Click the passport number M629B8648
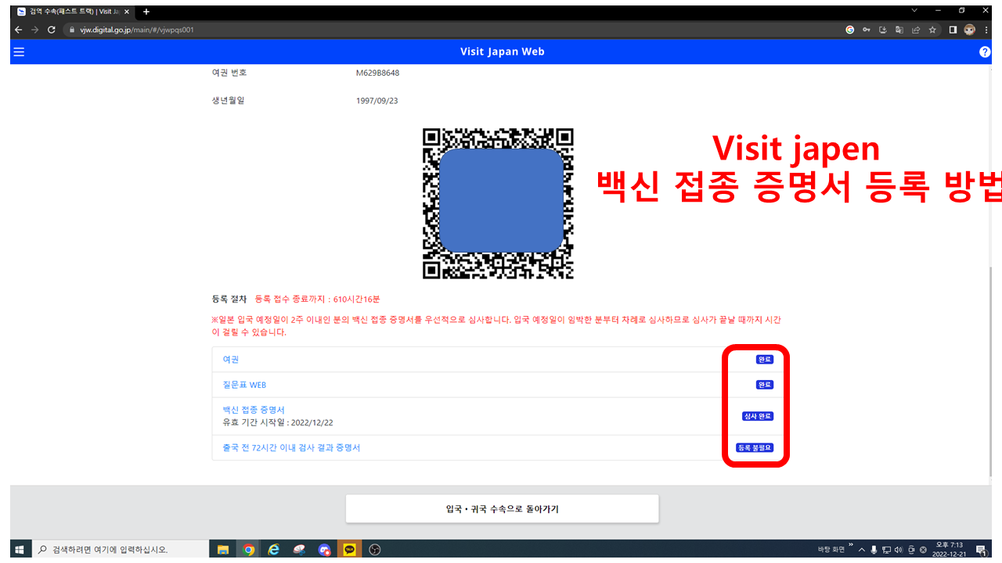This screenshot has width=1002, height=563. [x=377, y=73]
